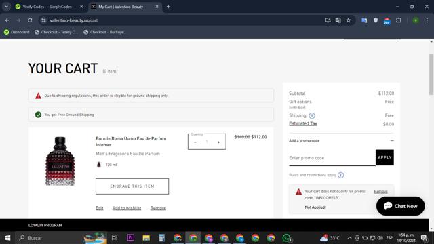Remove the WELCOME15 promo code

[380, 191]
